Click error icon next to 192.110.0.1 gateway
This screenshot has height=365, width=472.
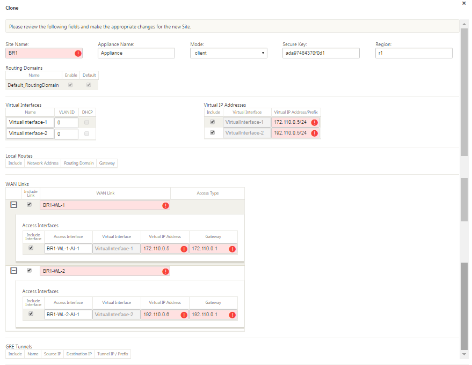(x=233, y=315)
